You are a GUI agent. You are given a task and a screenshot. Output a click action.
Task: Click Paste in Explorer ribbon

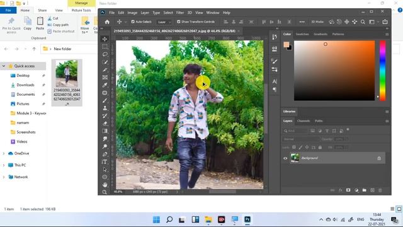(40, 23)
